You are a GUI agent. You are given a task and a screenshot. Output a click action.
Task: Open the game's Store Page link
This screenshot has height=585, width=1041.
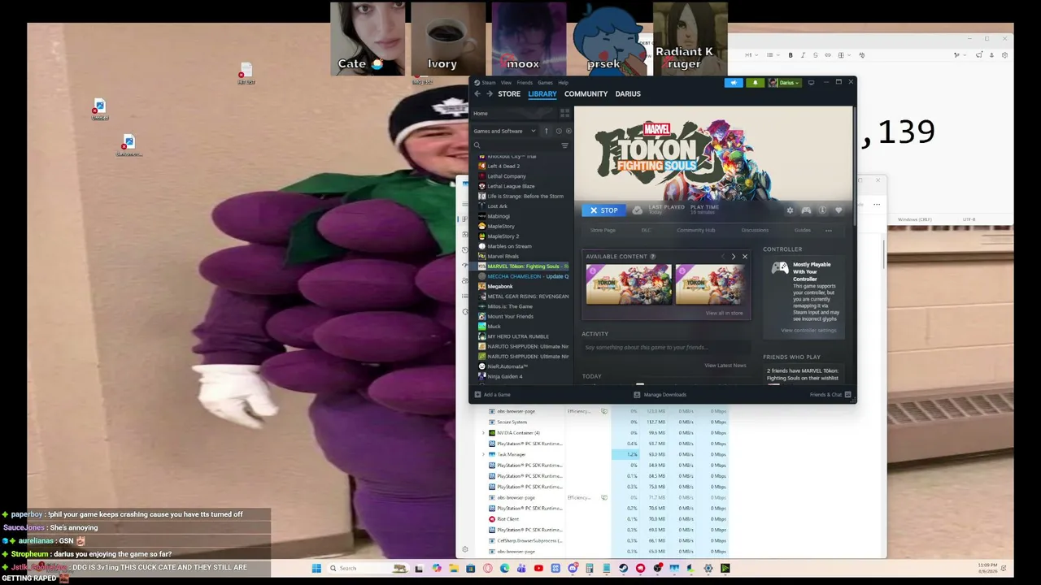click(x=603, y=231)
